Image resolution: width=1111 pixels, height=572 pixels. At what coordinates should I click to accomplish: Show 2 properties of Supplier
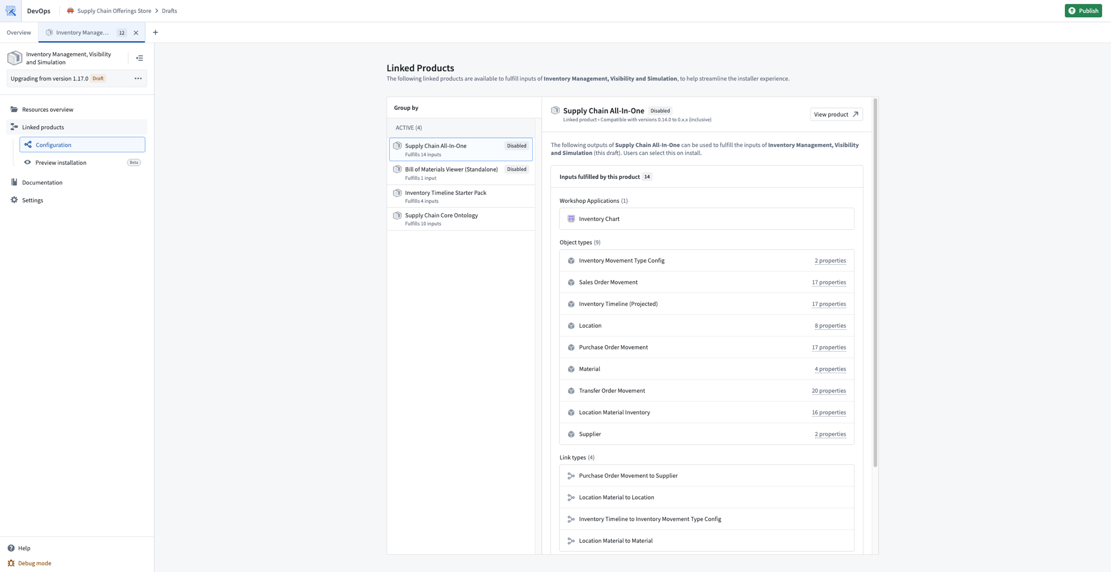tap(830, 434)
